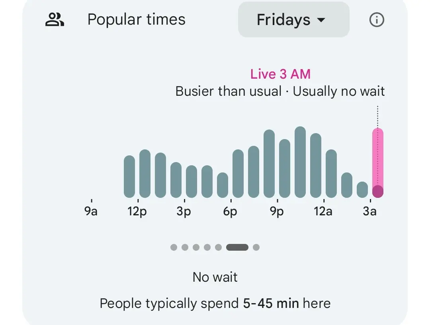Click the Popular times heading

[x=136, y=19]
